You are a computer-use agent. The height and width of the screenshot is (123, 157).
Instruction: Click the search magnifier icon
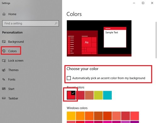tap(56, 23)
